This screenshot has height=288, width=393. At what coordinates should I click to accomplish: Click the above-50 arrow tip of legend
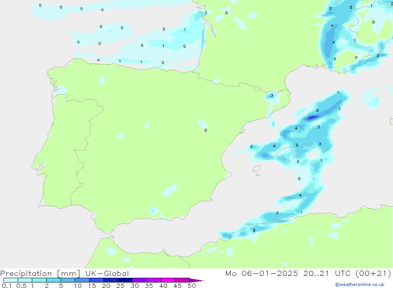coord(196,280)
